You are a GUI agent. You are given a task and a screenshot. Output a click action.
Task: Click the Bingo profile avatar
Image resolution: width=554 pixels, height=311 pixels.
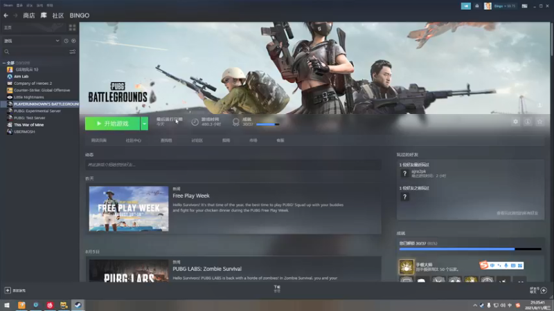coord(488,6)
